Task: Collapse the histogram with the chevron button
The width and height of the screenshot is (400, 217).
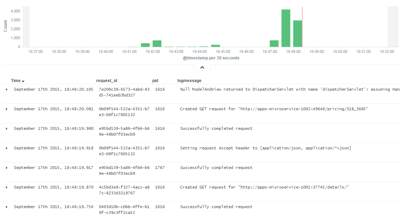Action: click(x=202, y=68)
